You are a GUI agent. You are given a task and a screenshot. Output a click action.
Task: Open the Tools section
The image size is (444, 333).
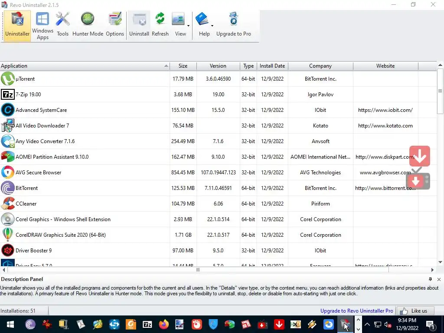click(x=62, y=26)
